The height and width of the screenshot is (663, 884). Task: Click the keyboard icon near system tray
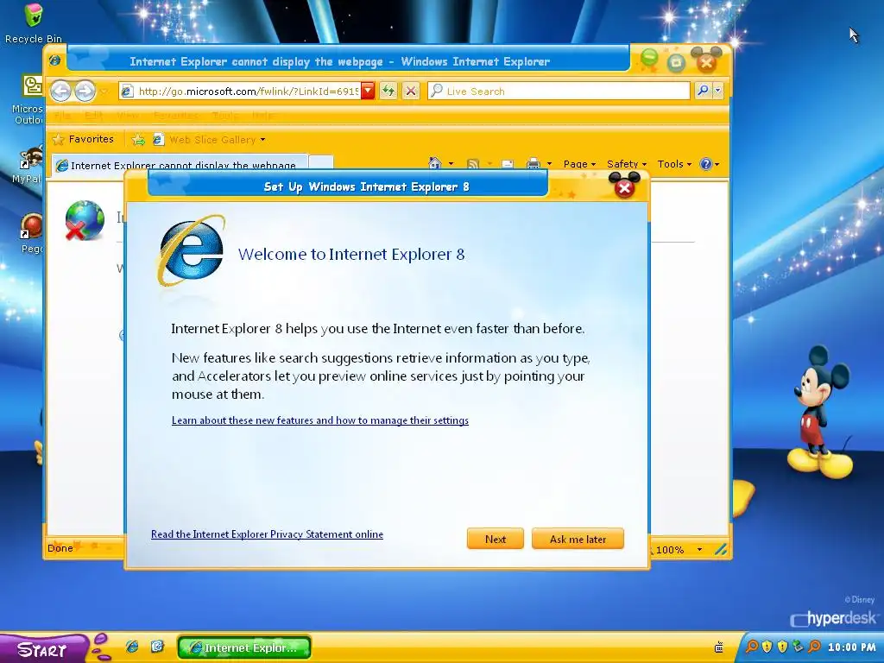tap(719, 647)
